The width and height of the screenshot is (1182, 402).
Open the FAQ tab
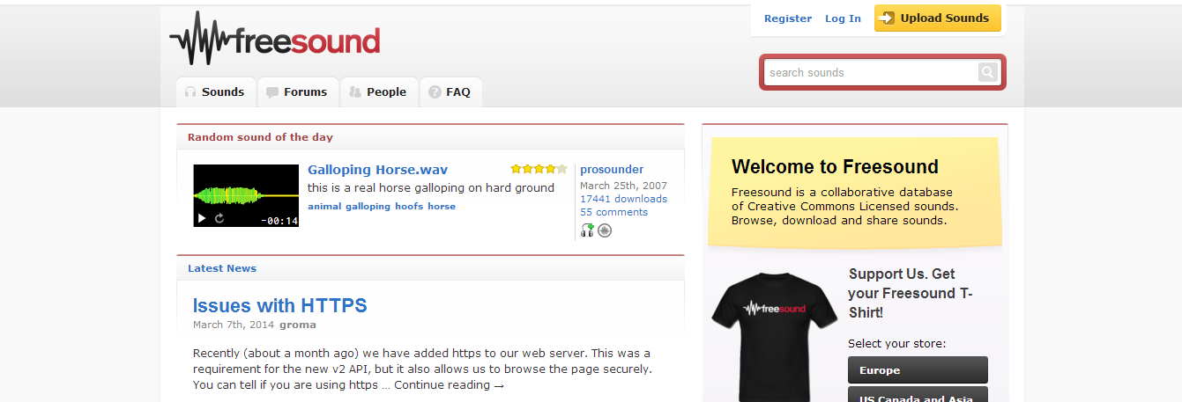click(450, 91)
